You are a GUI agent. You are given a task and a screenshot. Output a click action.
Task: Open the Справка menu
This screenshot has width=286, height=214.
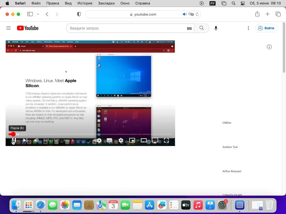pos(143,3)
